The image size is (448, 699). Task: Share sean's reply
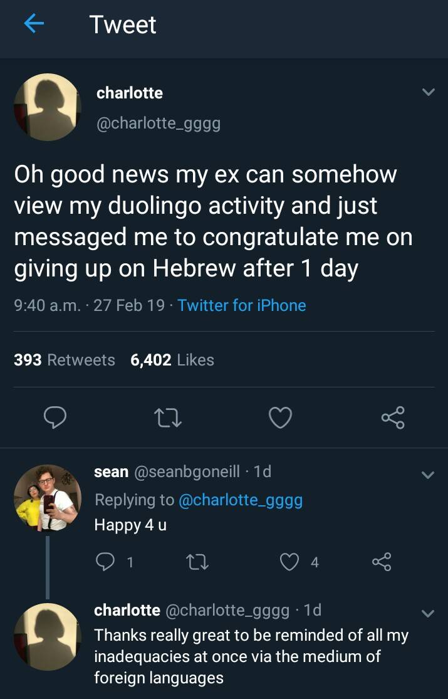383,562
